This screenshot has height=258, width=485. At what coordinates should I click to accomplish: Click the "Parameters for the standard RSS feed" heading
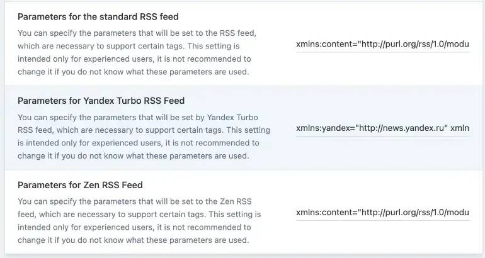pyautogui.click(x=98, y=16)
